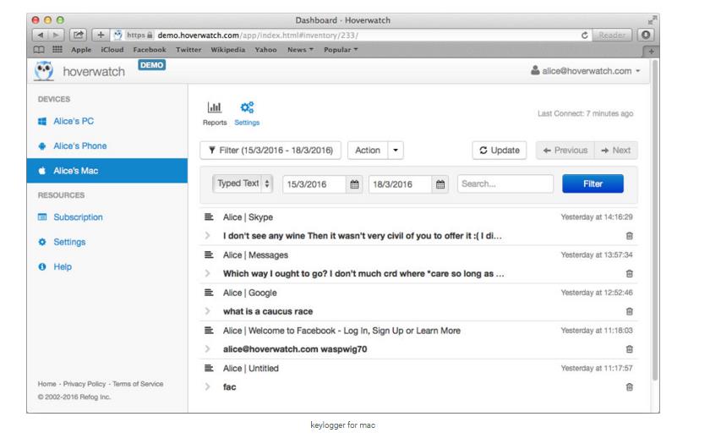Click the page vertical scrollbar
Viewport: 710px width, 444px height.
(x=655, y=219)
